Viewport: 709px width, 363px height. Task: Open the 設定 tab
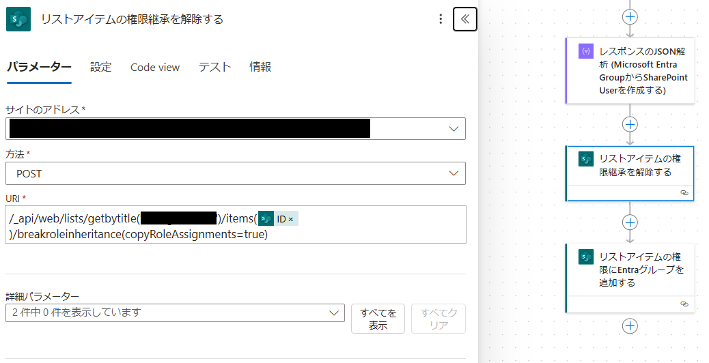coord(101,68)
